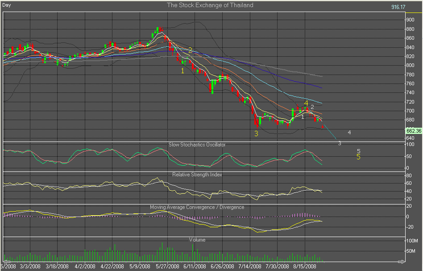
Task: Click the 860 price axis label
Action: point(411,38)
